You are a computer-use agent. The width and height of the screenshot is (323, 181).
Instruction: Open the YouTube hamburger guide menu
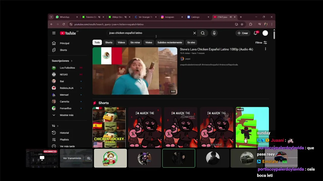pyautogui.click(x=54, y=33)
